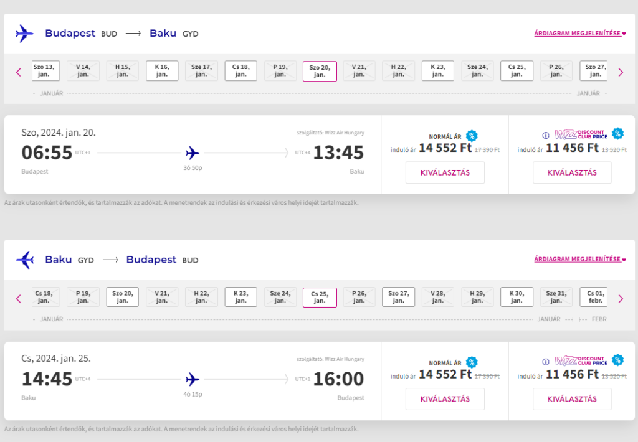Image resolution: width=638 pixels, height=442 pixels.
Task: Click outbound date carousel previous arrow
Action: point(18,72)
